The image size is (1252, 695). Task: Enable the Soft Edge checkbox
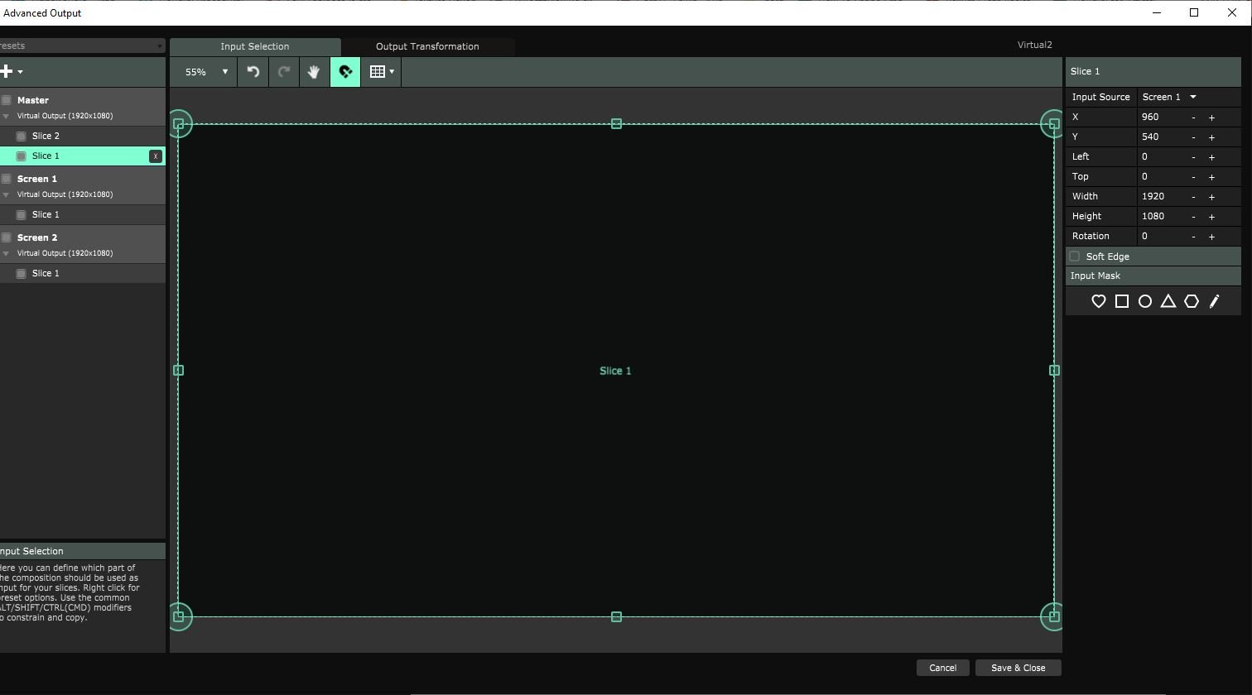[1075, 256]
